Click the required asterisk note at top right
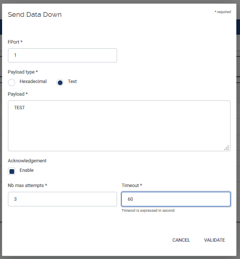Viewport: 240px width, 259px height. [x=223, y=12]
